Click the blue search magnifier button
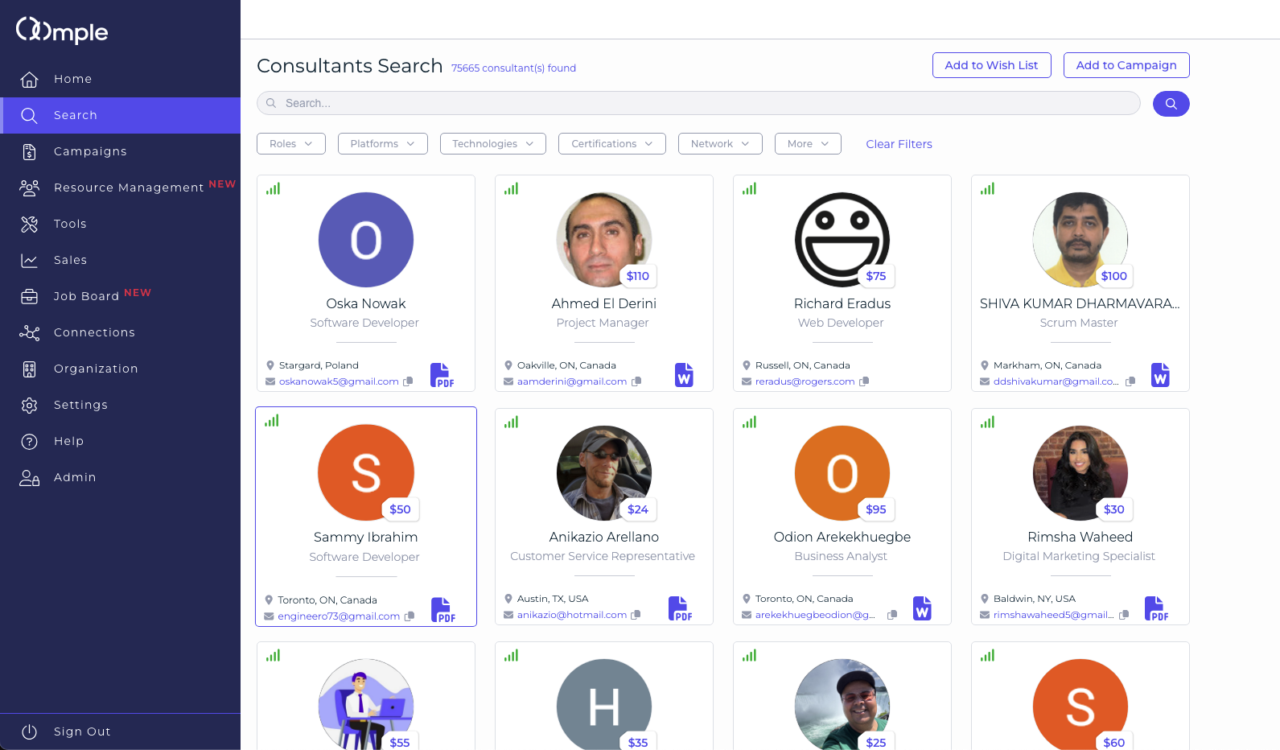 coord(1171,104)
